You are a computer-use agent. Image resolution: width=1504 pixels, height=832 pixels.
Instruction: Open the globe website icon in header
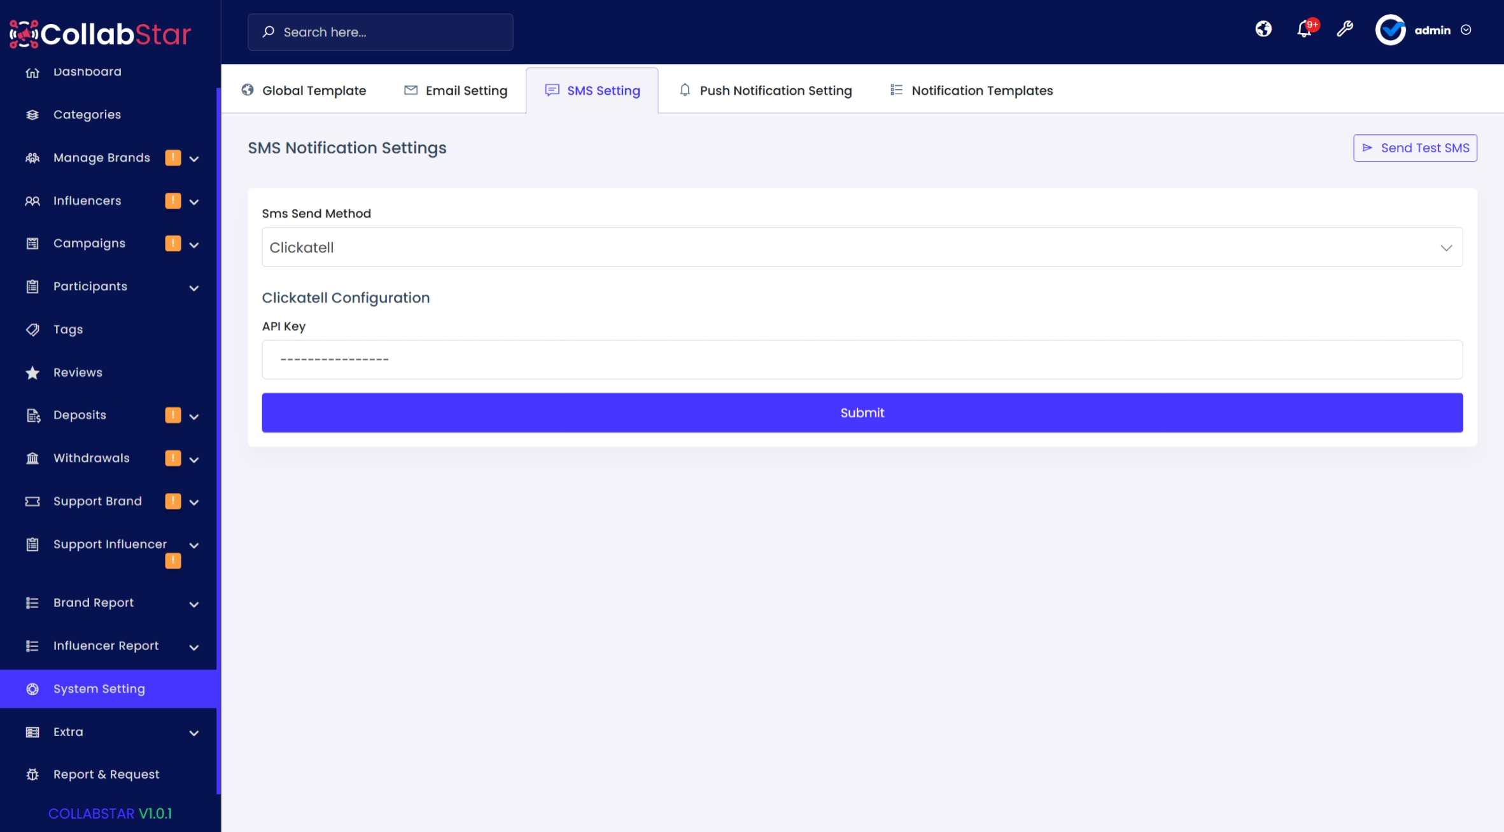click(1263, 29)
